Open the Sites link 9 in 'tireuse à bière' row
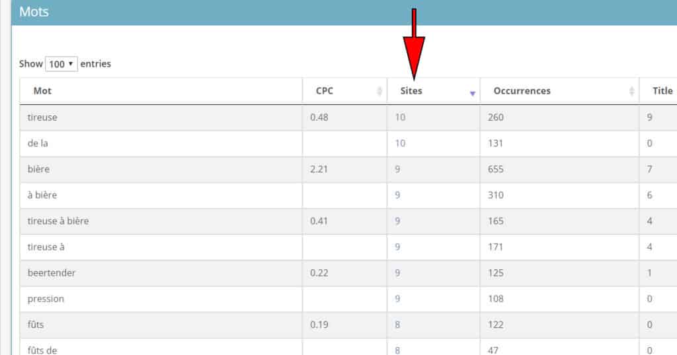The image size is (677, 355). point(397,220)
